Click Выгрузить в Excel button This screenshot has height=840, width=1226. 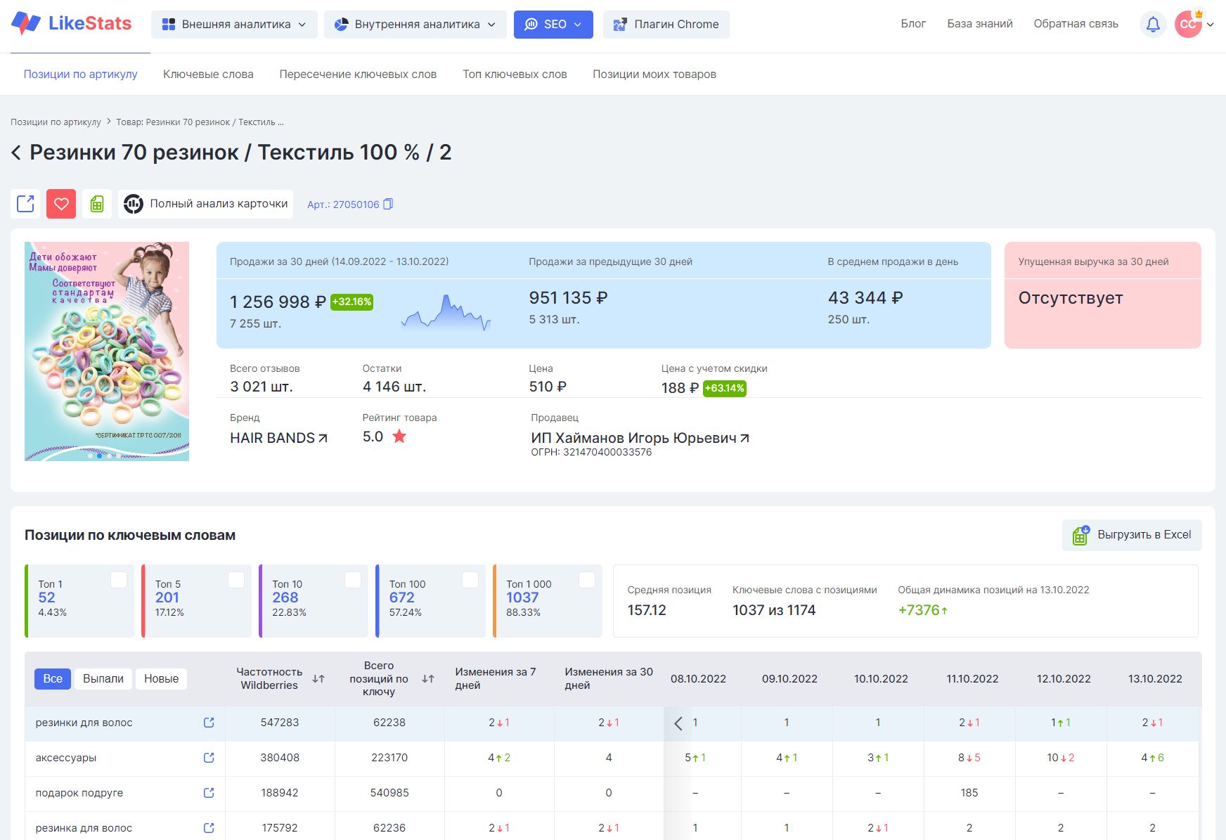pos(1132,535)
